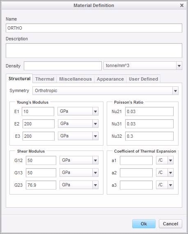Open the Appearance tab
Screen dimensions: 188x234
point(110,79)
